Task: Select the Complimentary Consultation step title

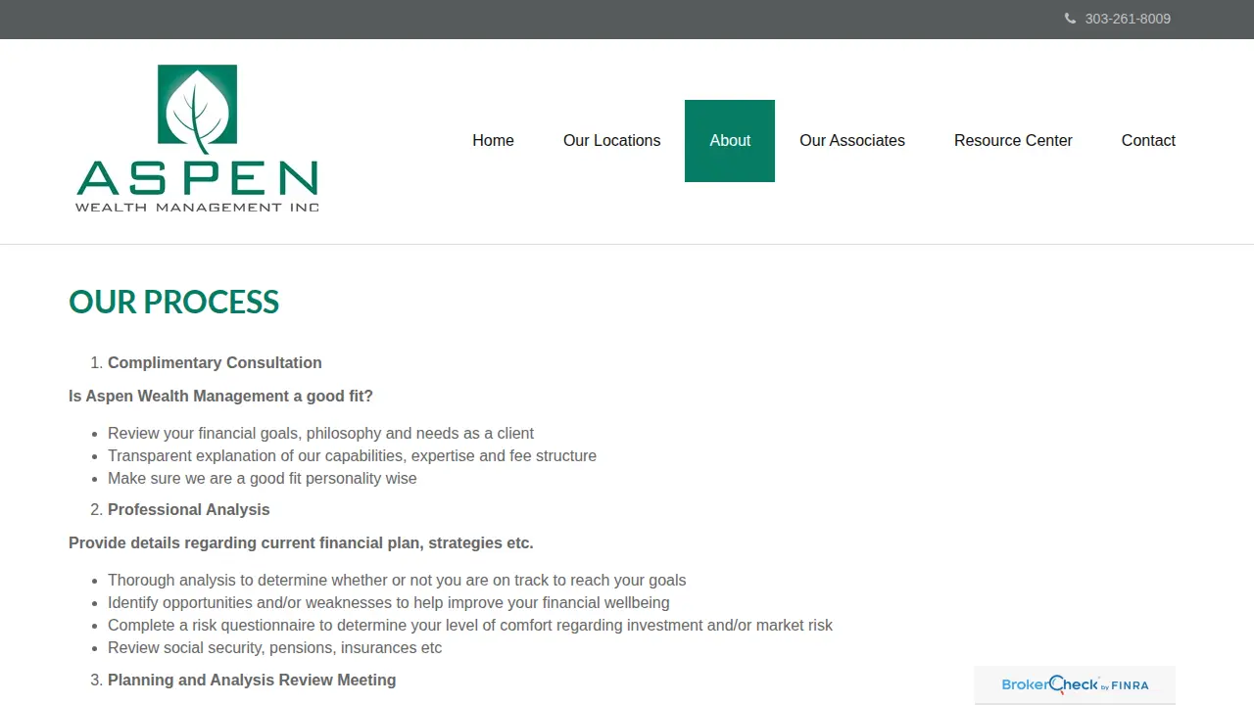Action: 215,362
